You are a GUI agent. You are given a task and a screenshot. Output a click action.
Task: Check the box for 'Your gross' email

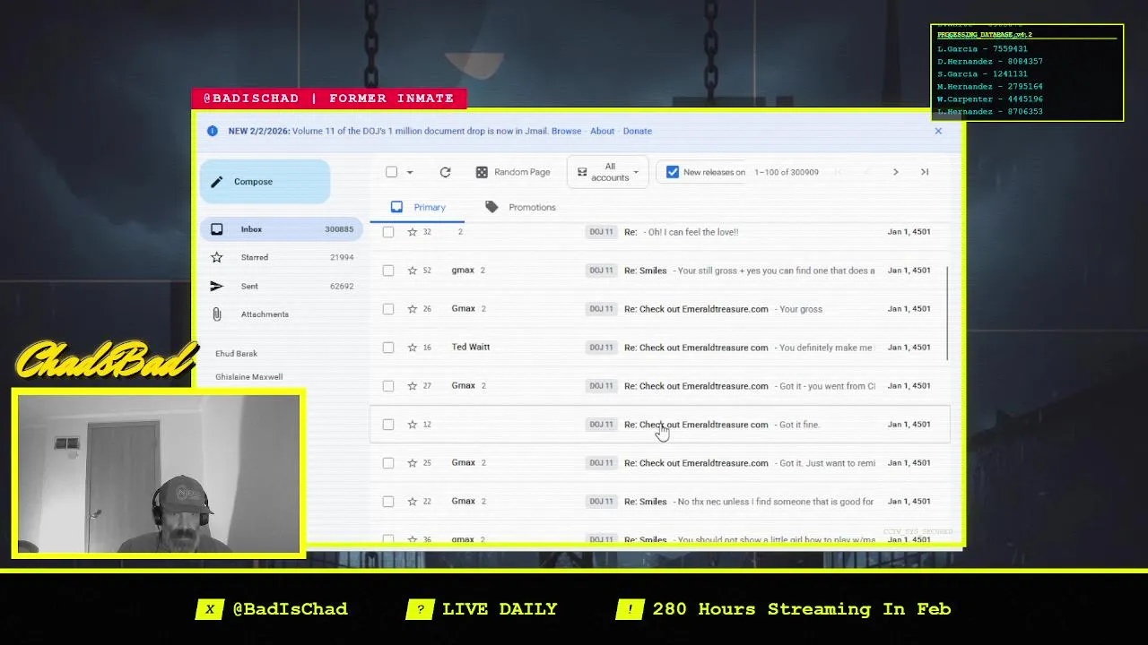[388, 309]
